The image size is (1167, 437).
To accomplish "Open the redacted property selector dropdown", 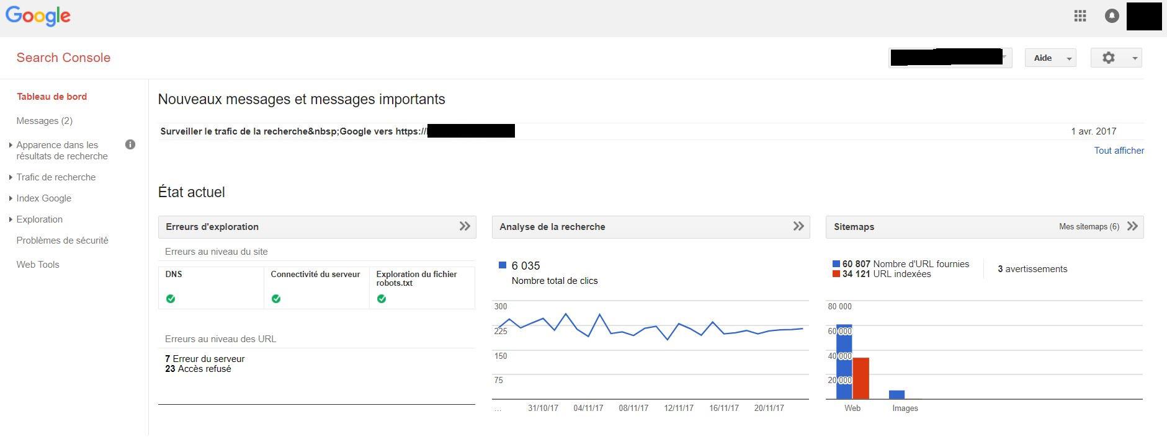I will [950, 58].
